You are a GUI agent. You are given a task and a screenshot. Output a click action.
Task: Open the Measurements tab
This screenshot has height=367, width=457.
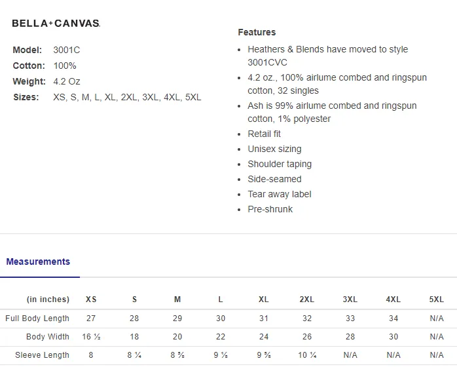pos(38,261)
